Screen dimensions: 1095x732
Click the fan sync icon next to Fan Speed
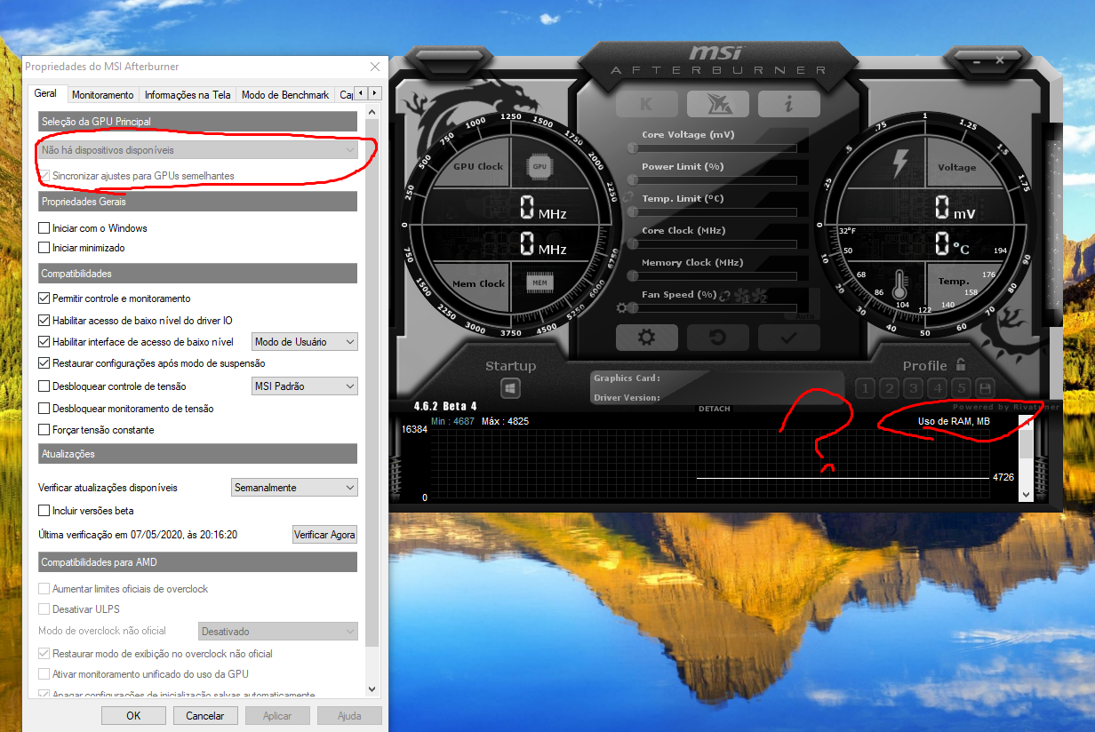coord(724,295)
